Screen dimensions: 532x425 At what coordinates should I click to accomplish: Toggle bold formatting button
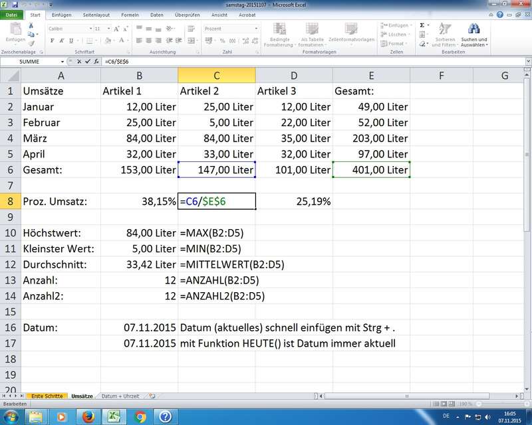tap(52, 41)
